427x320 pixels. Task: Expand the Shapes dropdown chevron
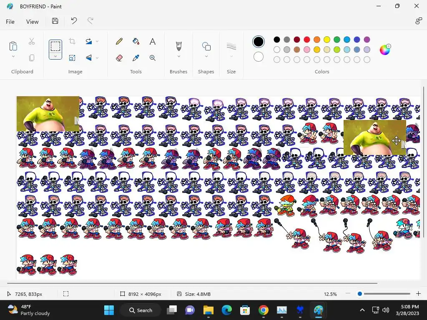[x=206, y=56]
